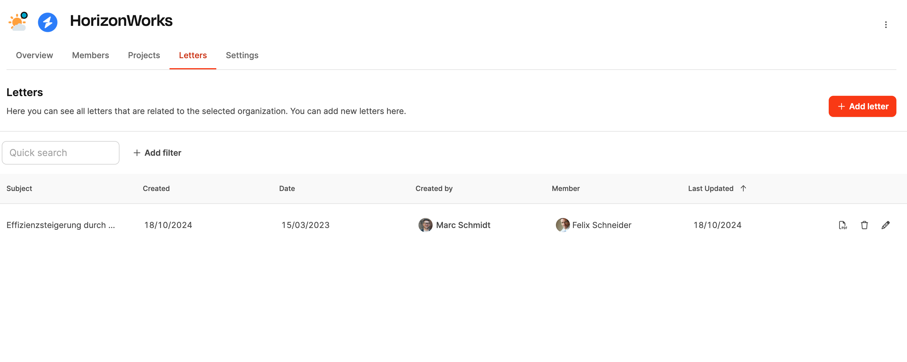Toggle the Last Updated sort arrow
This screenshot has width=907, height=362.
[x=743, y=188]
